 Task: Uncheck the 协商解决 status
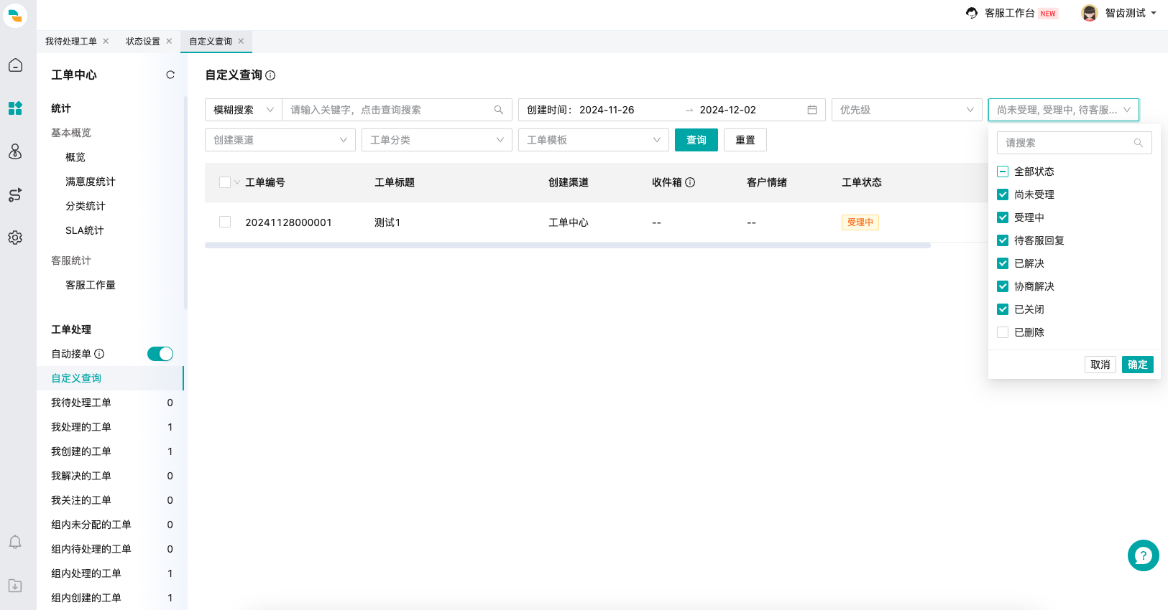tap(1003, 286)
